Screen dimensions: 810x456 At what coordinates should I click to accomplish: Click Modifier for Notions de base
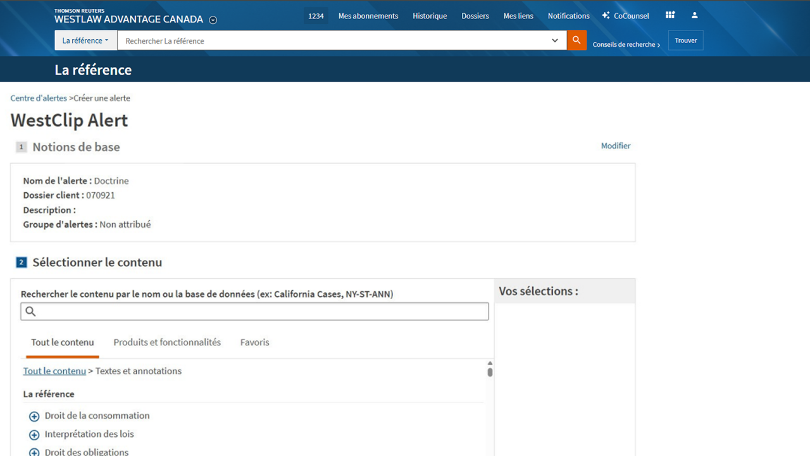point(615,146)
